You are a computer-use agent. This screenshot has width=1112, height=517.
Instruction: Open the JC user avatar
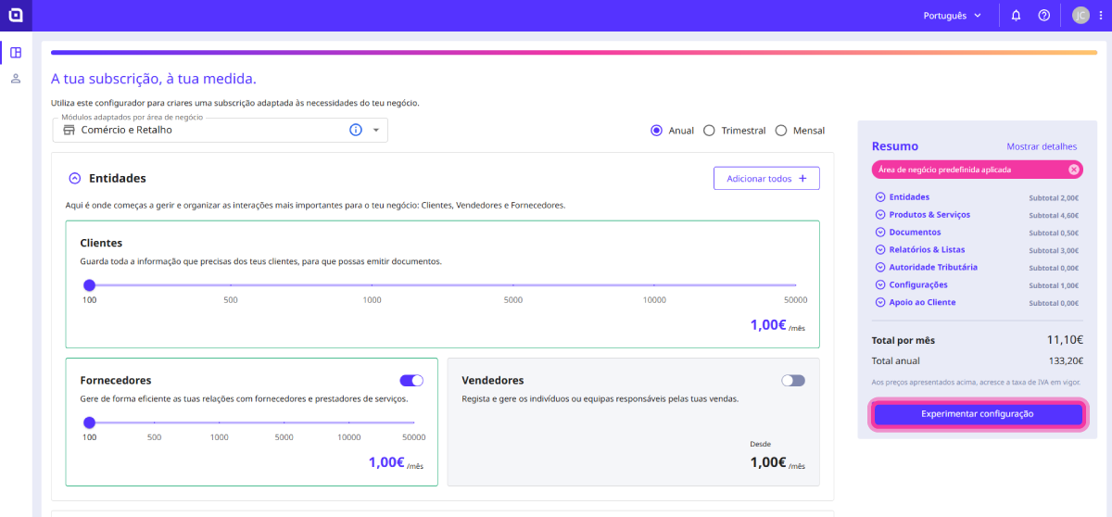click(x=1080, y=16)
